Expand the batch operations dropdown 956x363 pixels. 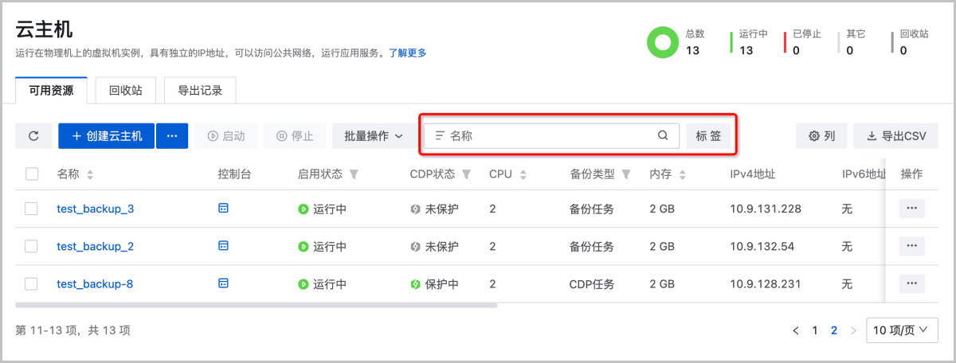coord(374,136)
